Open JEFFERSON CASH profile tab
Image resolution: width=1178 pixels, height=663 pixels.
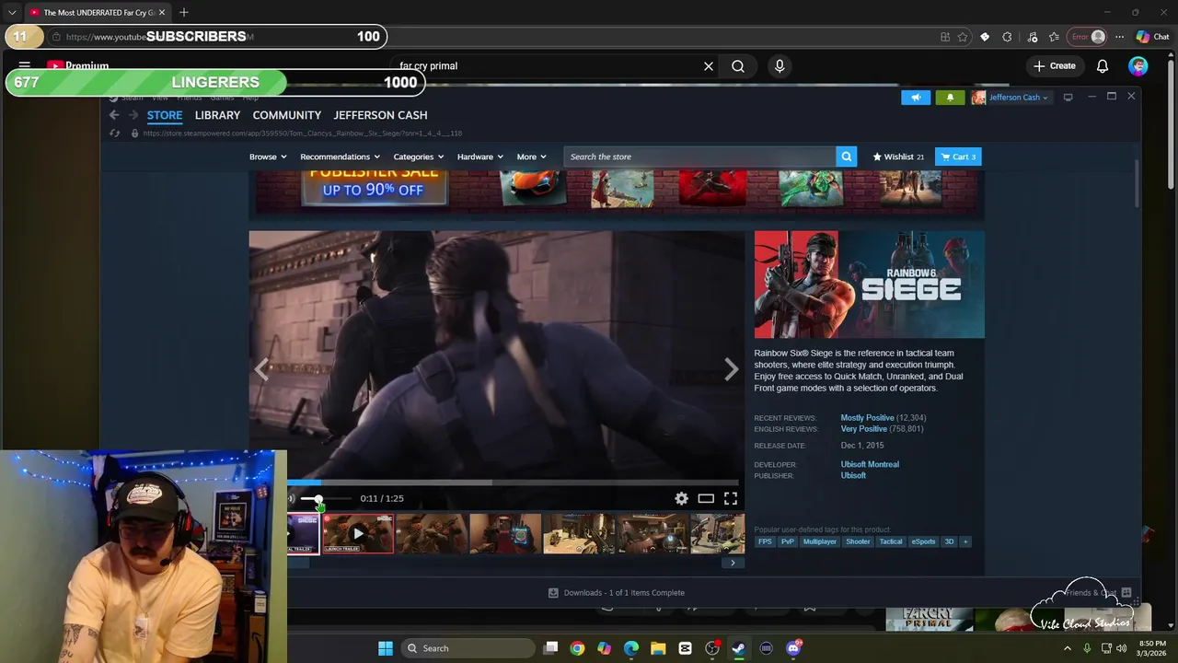pyautogui.click(x=380, y=115)
